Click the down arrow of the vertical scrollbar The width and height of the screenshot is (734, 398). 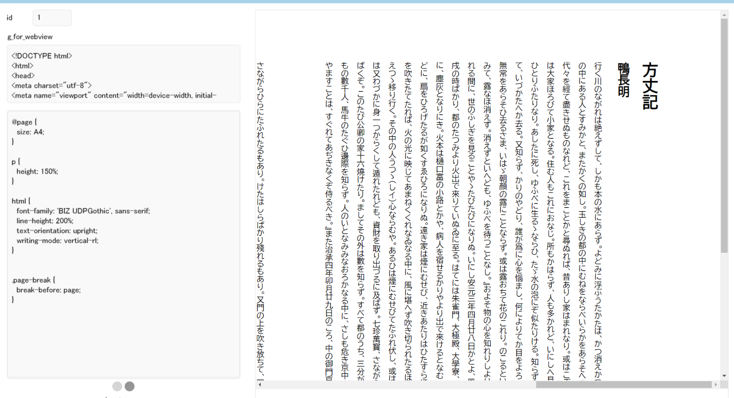(x=725, y=376)
